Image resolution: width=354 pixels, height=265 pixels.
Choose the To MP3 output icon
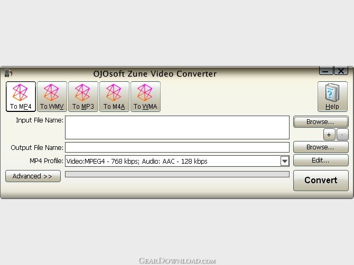(x=83, y=97)
